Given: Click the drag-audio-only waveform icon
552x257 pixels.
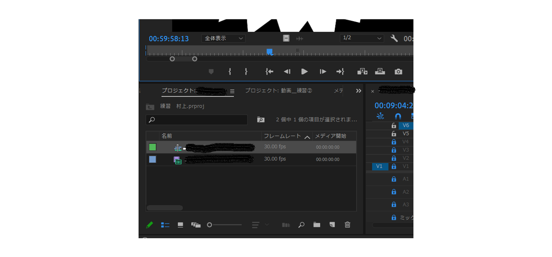Looking at the screenshot, I should tap(300, 38).
